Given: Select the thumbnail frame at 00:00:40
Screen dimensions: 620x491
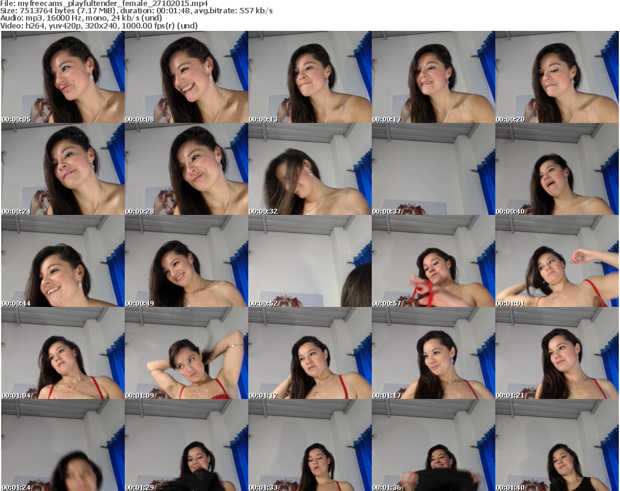Looking at the screenshot, I should tap(557, 169).
